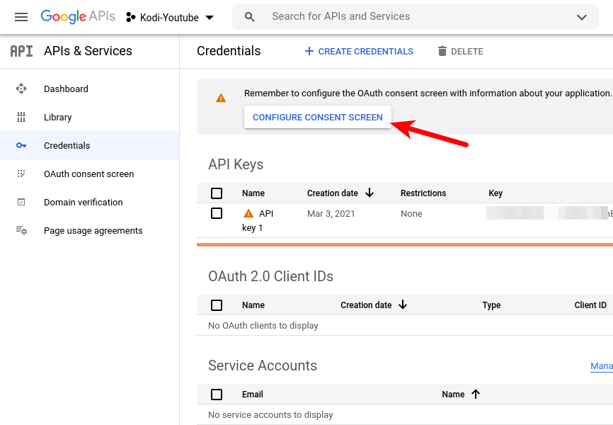Toggle select-all checkbox in OAuth Client IDs table
The width and height of the screenshot is (613, 425).
217,305
